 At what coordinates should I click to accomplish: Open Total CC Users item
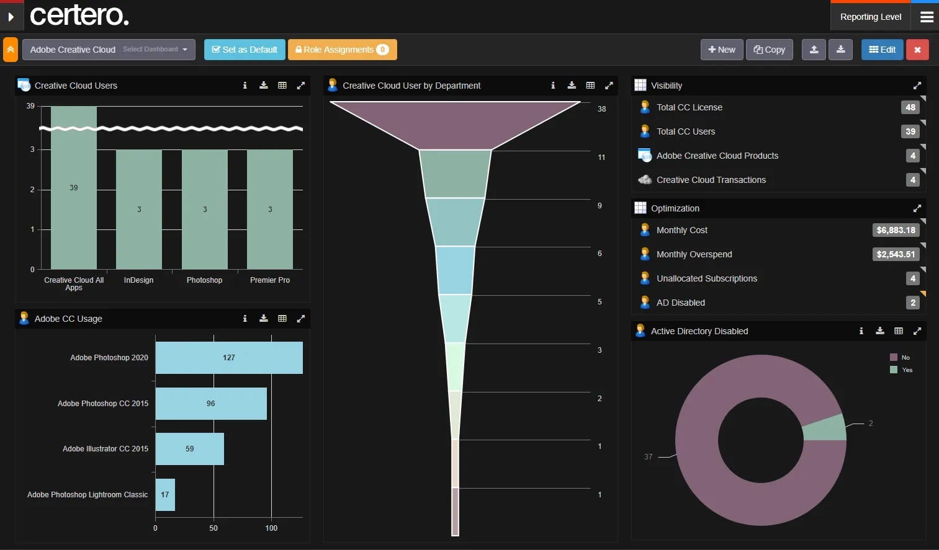779,131
